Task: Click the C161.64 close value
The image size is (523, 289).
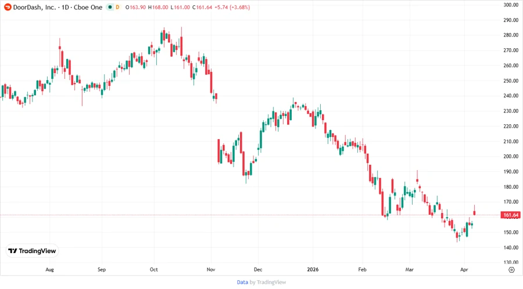Action: click(x=202, y=7)
